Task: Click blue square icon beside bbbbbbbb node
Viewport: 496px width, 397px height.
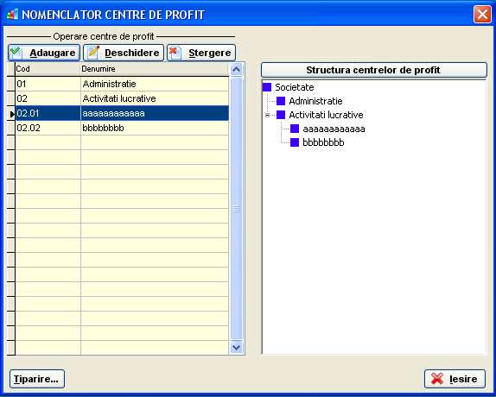Action: (295, 142)
